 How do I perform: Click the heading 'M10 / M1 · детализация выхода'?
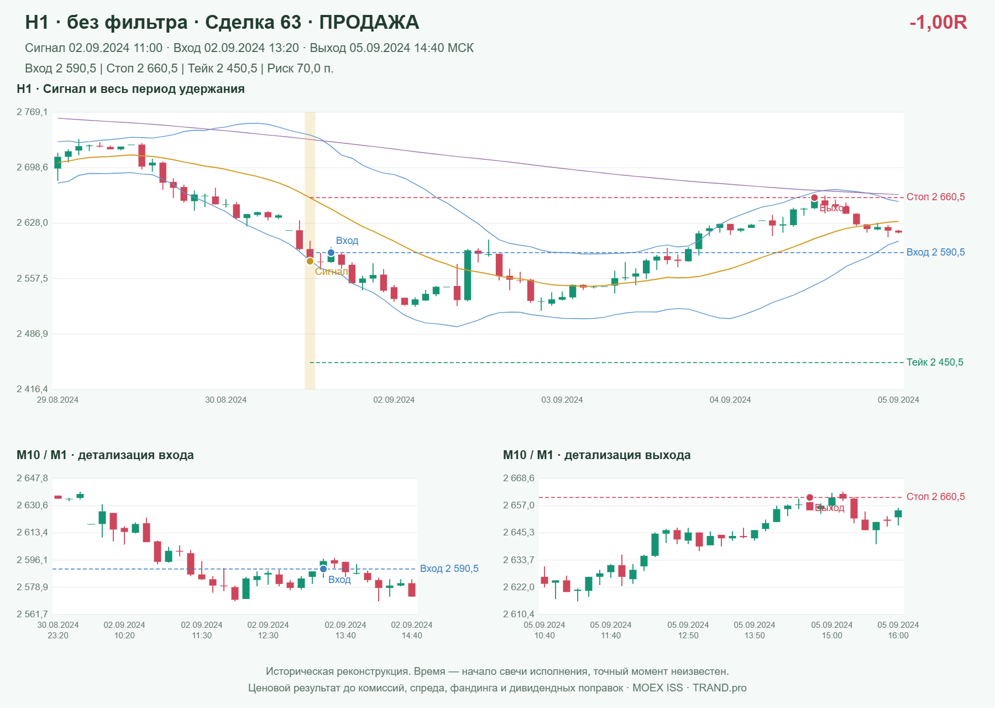[x=596, y=455]
